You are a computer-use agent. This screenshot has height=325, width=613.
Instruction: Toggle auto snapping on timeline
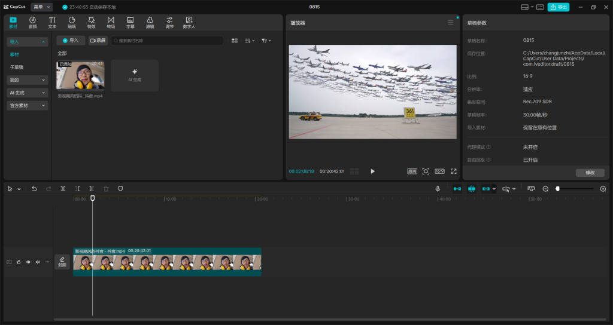(x=472, y=189)
